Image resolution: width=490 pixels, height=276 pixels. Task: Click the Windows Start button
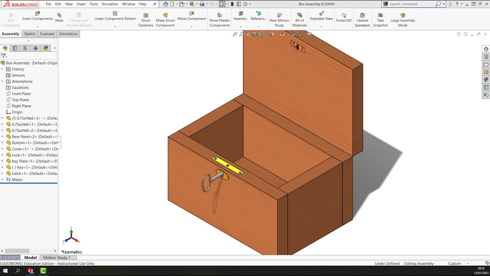pos(5,271)
